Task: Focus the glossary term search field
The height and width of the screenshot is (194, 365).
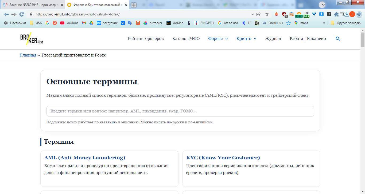Action: [180, 111]
